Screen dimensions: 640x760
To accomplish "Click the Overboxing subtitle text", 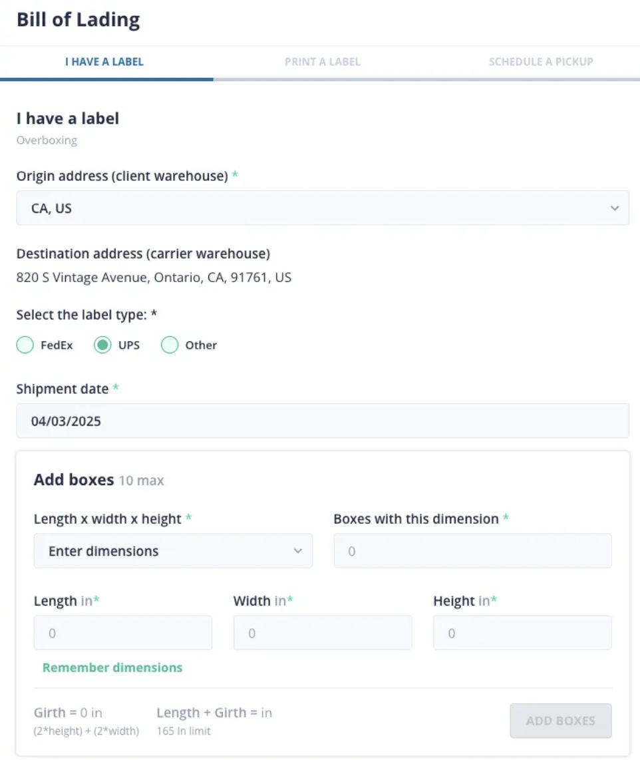I will (x=47, y=140).
